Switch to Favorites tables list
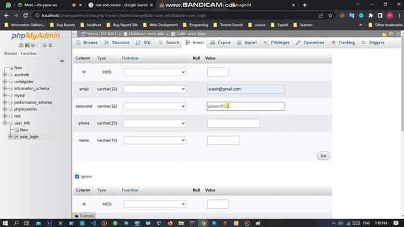The image size is (404, 227). pyautogui.click(x=28, y=54)
